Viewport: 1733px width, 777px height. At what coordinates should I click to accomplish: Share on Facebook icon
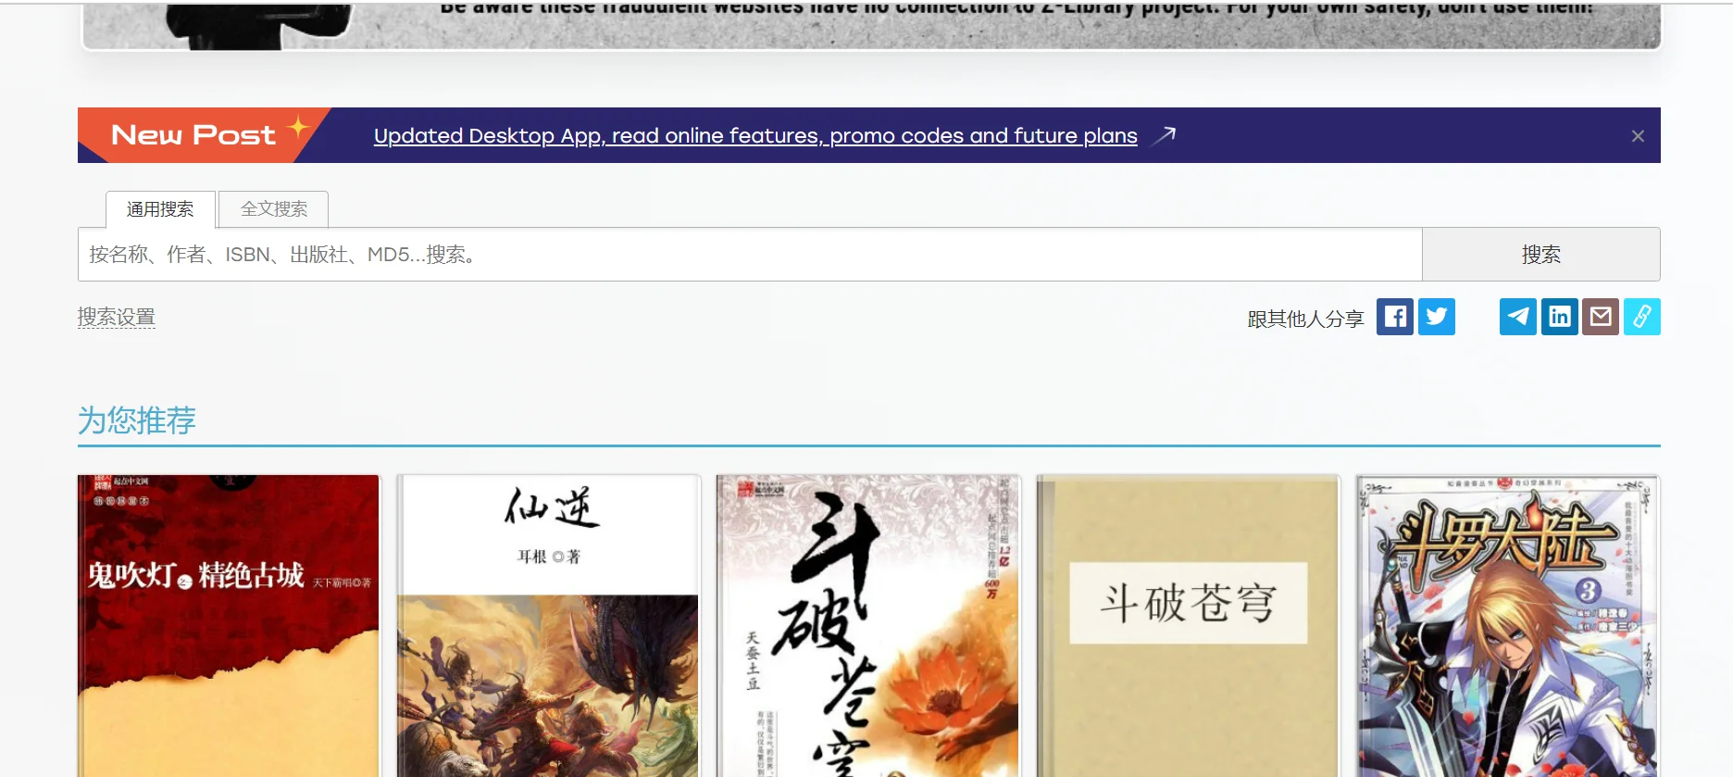(1394, 317)
